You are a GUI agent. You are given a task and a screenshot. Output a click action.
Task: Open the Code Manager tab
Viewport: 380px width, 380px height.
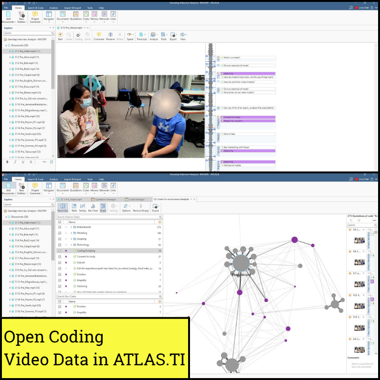(x=135, y=199)
